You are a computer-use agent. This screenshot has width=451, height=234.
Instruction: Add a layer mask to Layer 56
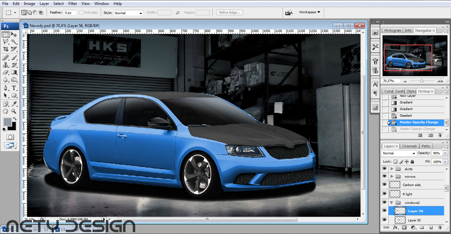(404, 227)
